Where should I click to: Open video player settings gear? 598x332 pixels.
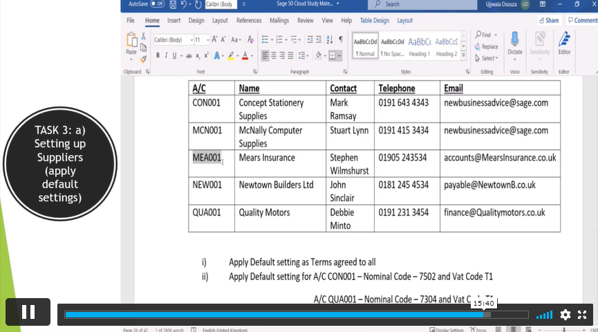566,315
